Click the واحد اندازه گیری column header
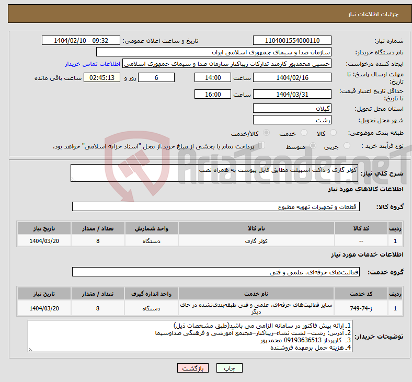The width and height of the screenshot is (412, 382). point(151,294)
